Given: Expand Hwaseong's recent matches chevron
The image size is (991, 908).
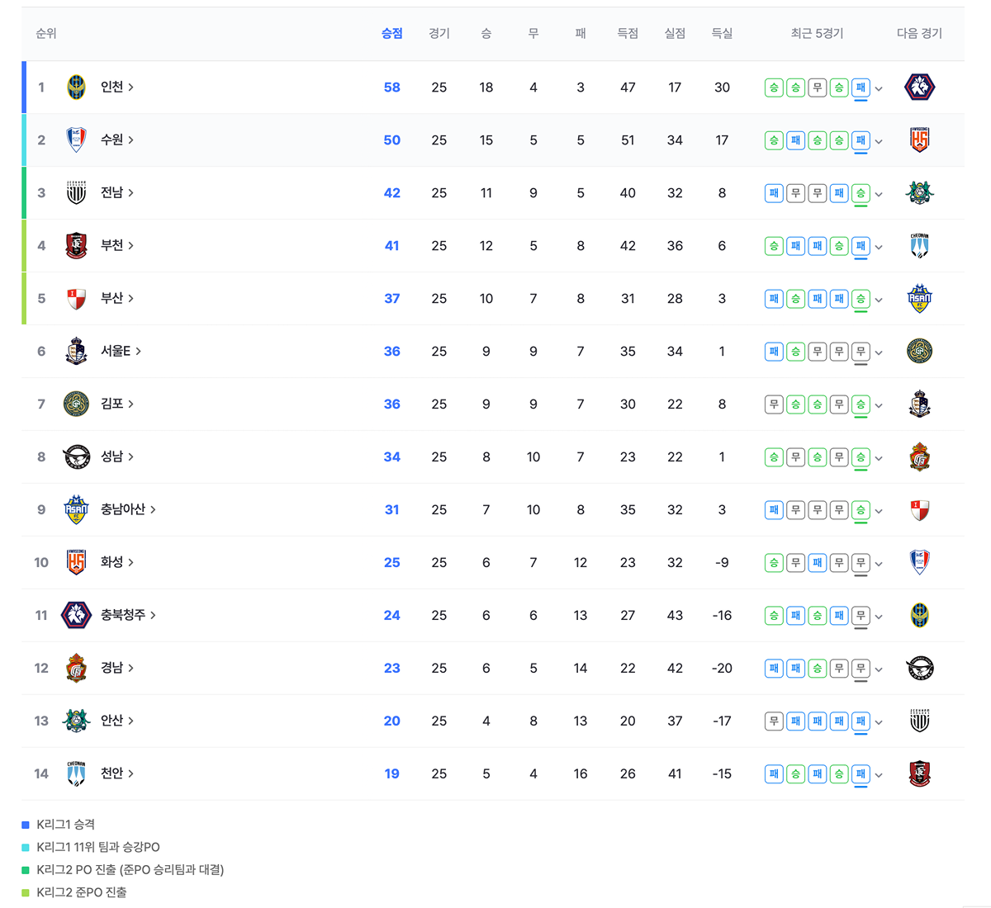Looking at the screenshot, I should click(x=879, y=564).
